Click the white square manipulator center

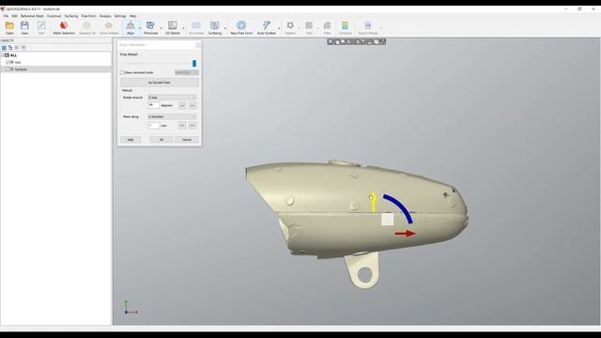point(388,220)
